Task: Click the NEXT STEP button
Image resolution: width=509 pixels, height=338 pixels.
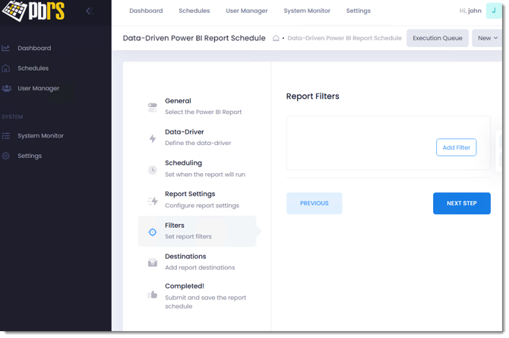Action: [x=462, y=204]
